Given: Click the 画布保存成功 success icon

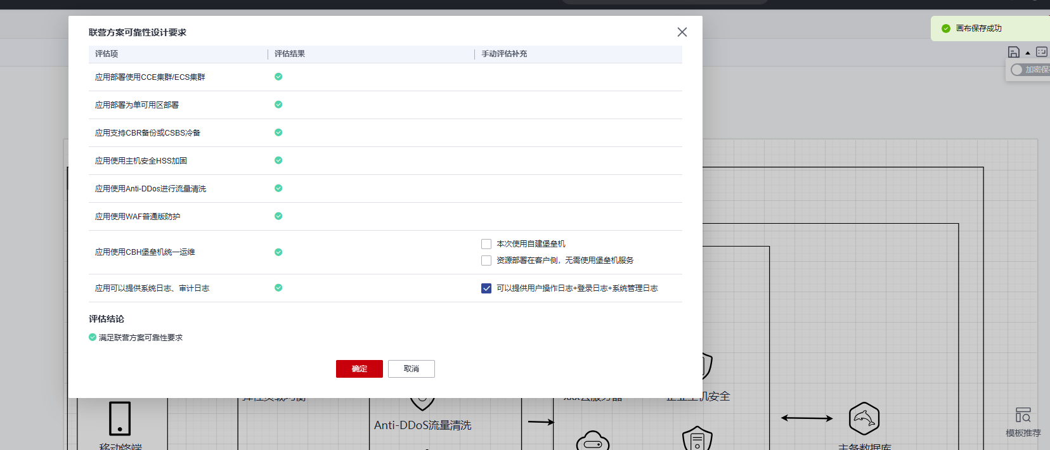Looking at the screenshot, I should (x=946, y=29).
